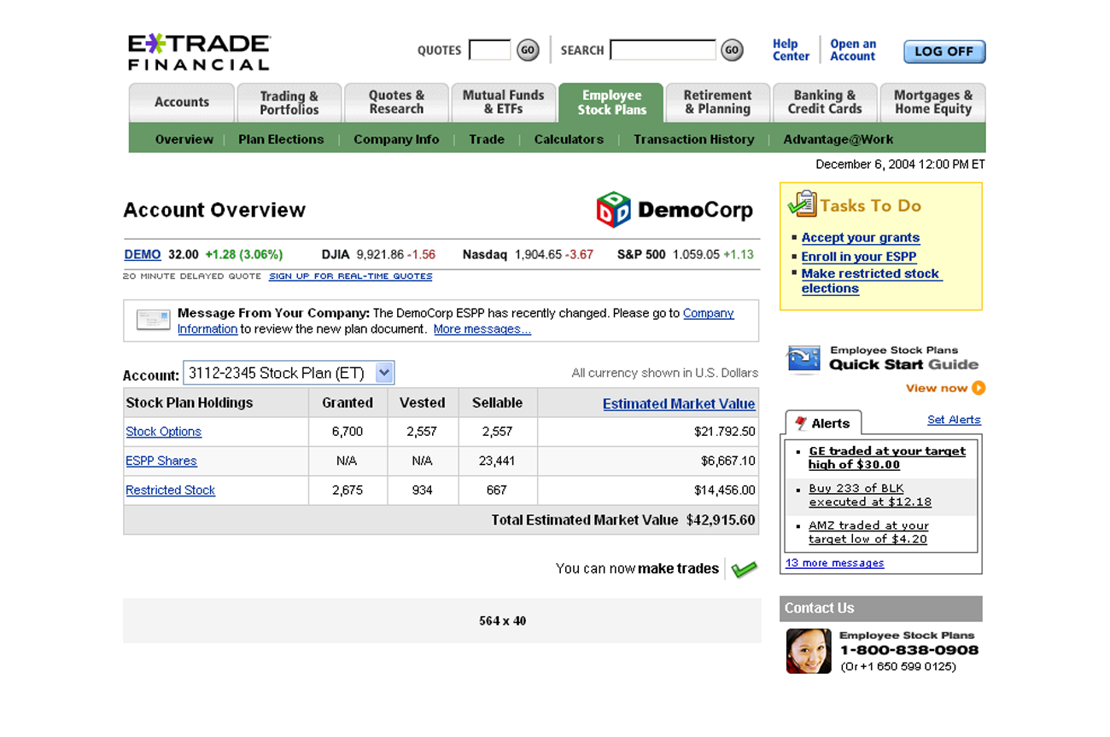Click Make restricted stock elections task
Viewport: 1110px width, 737px height.
(871, 281)
